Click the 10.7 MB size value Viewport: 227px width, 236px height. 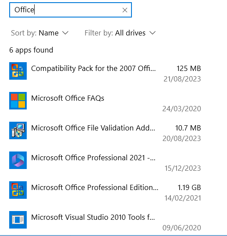click(x=188, y=128)
